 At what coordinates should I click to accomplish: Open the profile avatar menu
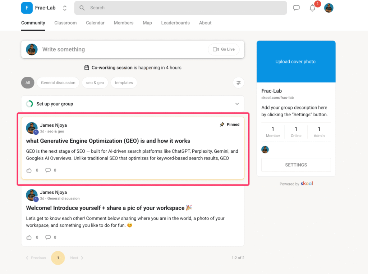click(328, 8)
